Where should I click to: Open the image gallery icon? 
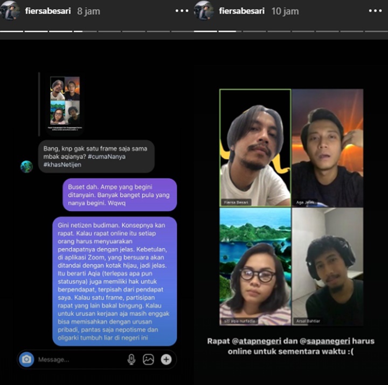148,360
